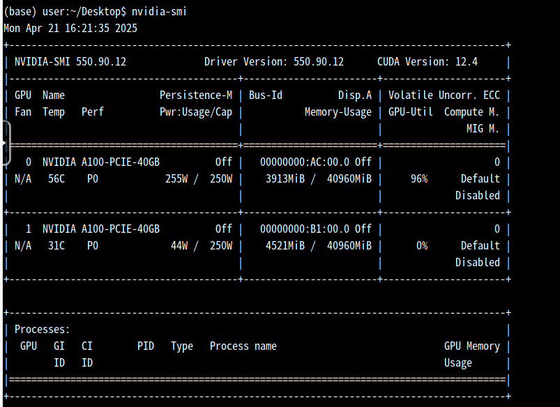Click the GPU 0 temperature '56C'

[x=56, y=179]
